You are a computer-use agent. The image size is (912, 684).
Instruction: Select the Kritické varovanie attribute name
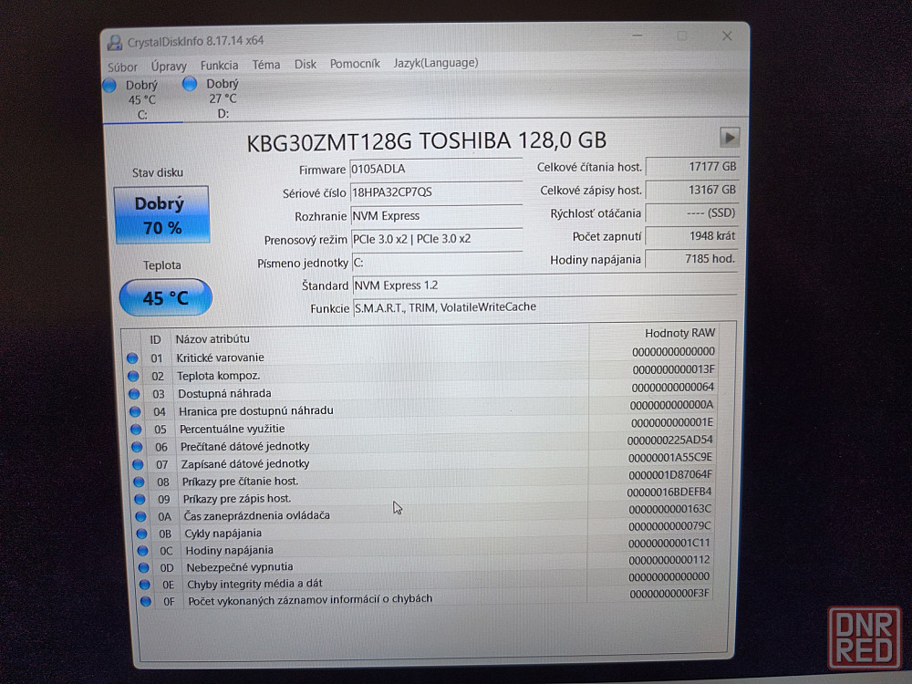coord(221,358)
